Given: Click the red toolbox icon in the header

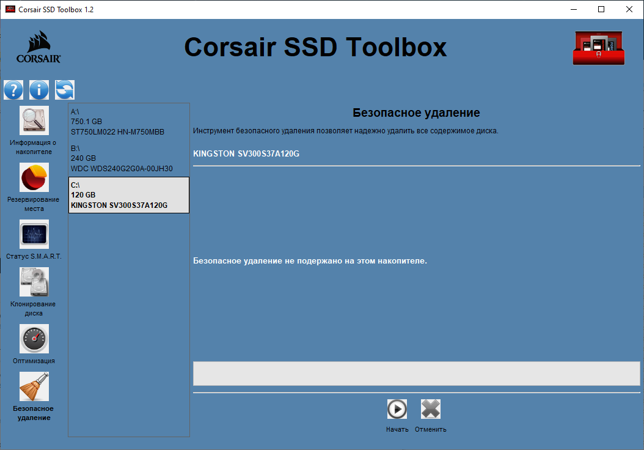Looking at the screenshot, I should click(599, 48).
